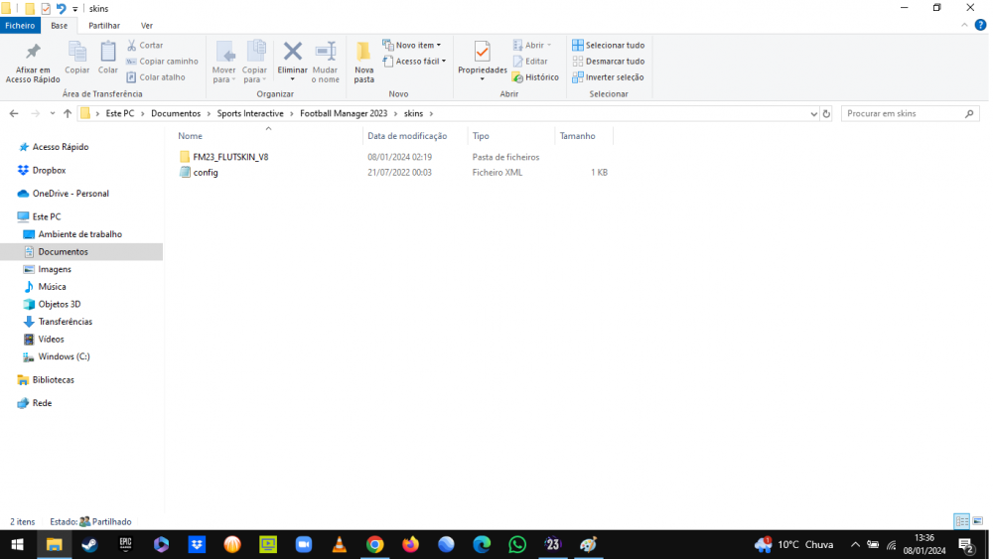The height and width of the screenshot is (559, 993).
Task: Open Steam from the taskbar
Action: tap(89, 544)
